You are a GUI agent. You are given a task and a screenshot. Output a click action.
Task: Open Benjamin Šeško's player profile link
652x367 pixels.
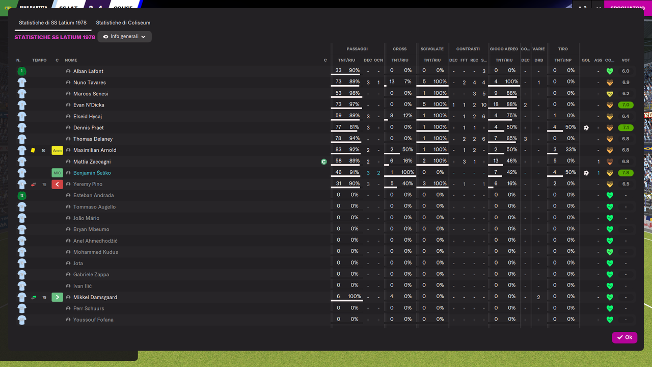(92, 173)
